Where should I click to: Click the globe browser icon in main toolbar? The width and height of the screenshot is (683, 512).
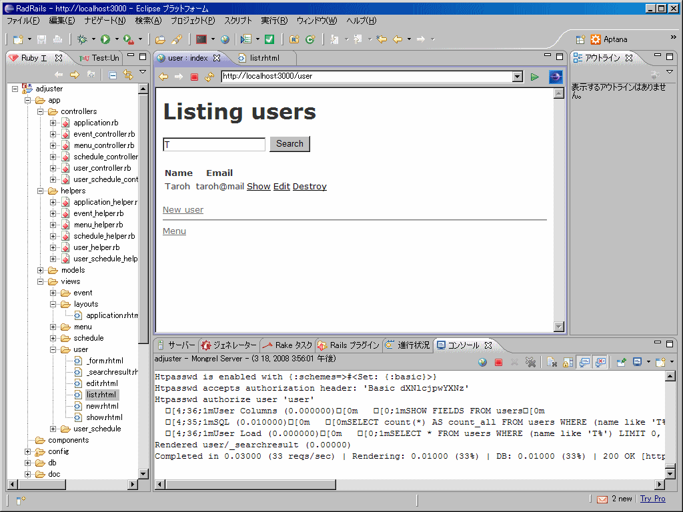(x=225, y=39)
